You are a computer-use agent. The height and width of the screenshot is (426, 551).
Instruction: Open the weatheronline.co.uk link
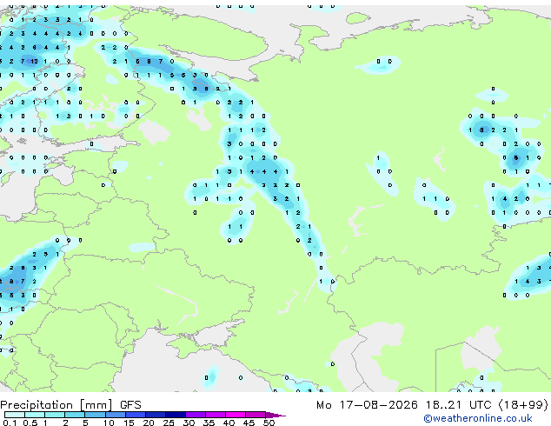[x=478, y=418]
